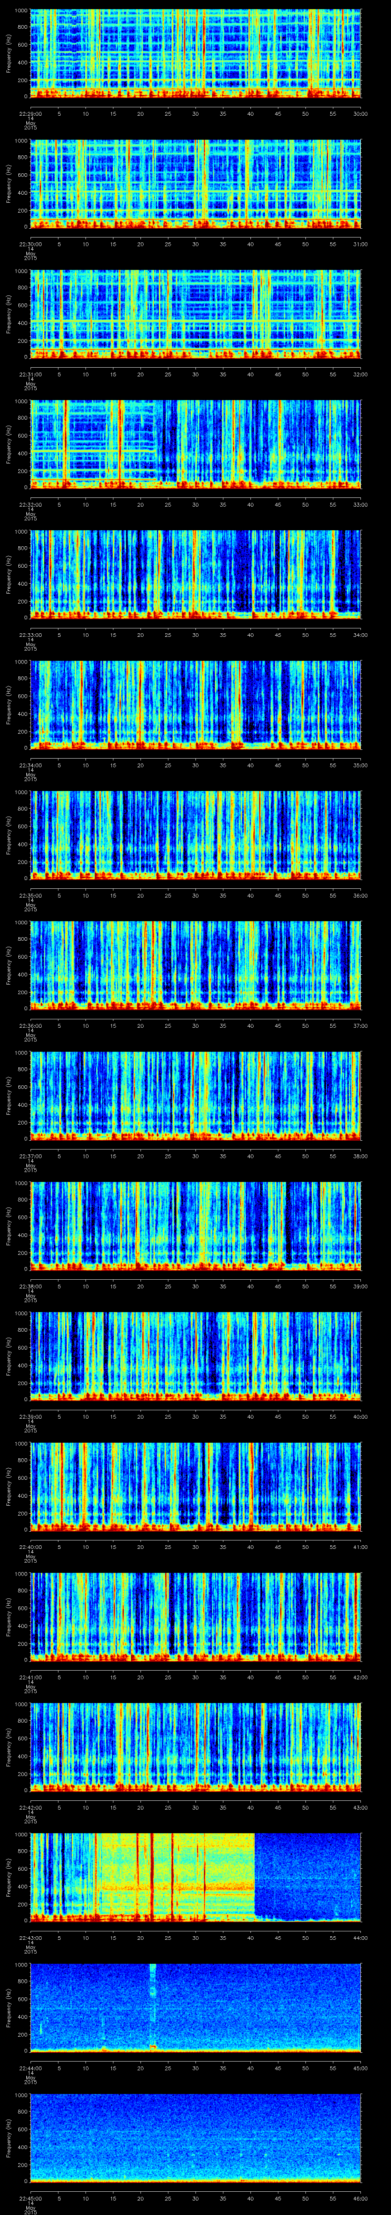
Task: Click the "22:45:00" start time label
Action: point(31,2197)
